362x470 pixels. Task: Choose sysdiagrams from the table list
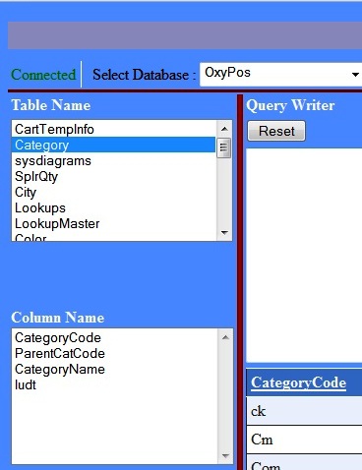click(113, 160)
